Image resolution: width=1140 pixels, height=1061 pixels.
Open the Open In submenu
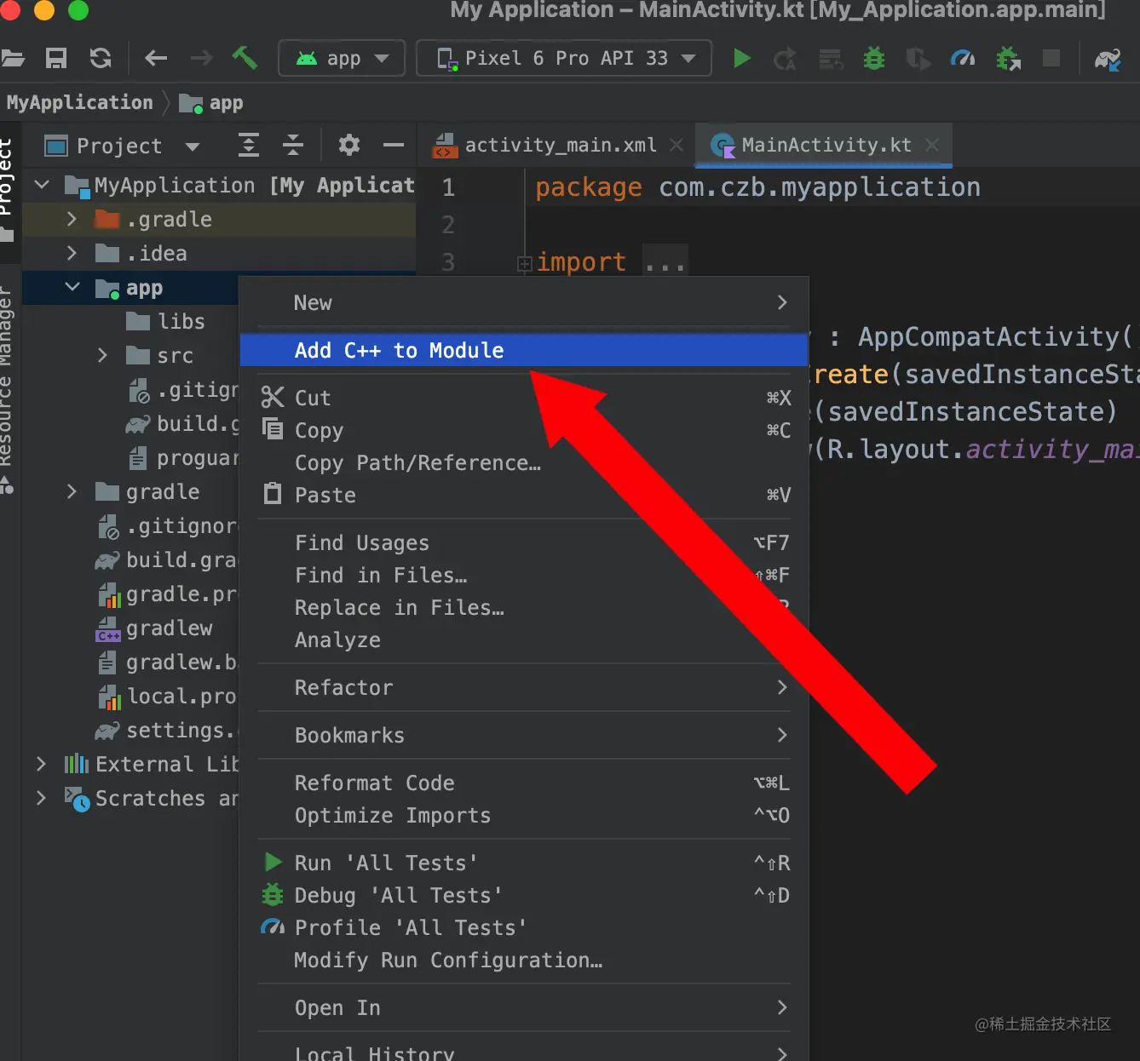coord(524,1007)
